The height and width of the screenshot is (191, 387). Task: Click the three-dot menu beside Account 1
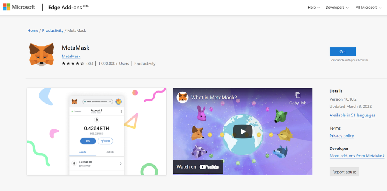coord(121,112)
